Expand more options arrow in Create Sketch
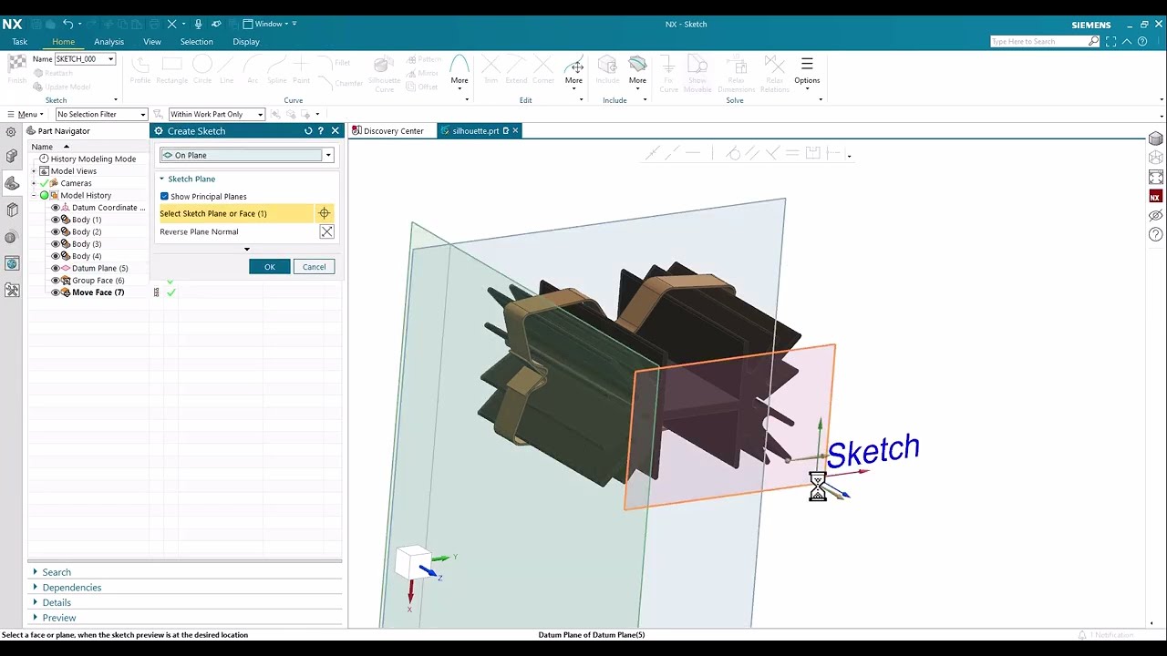Screen dimensions: 1167x656 246,250
